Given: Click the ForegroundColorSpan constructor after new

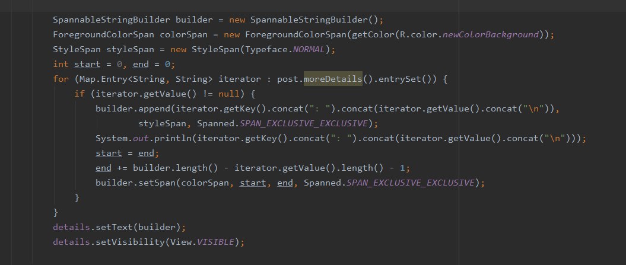Looking at the screenshot, I should [x=295, y=34].
